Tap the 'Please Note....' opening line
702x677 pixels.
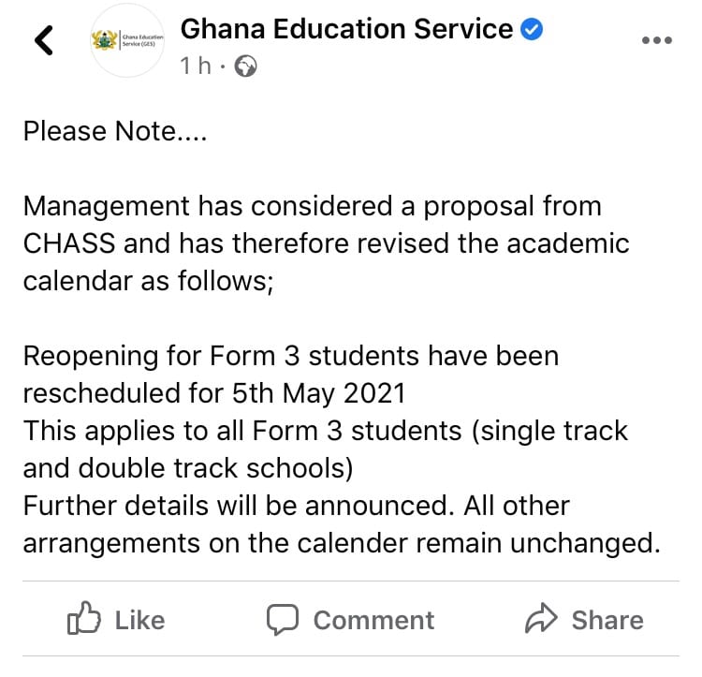[x=115, y=131]
